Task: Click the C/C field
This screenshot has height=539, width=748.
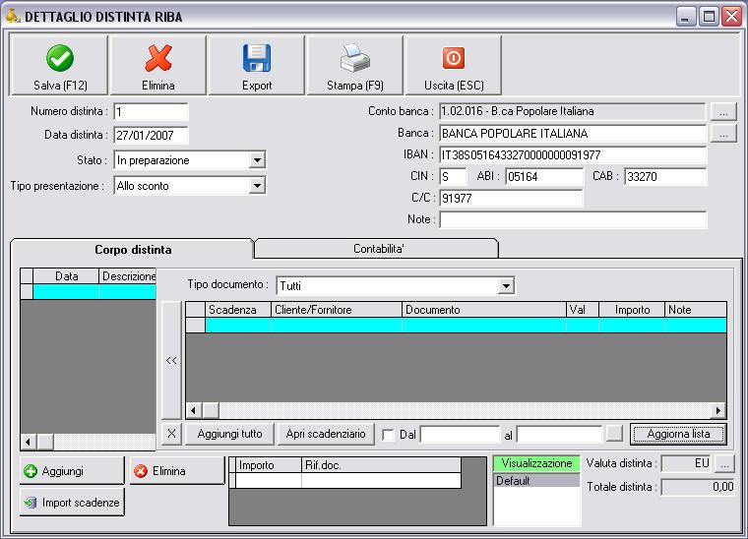Action: coord(511,198)
